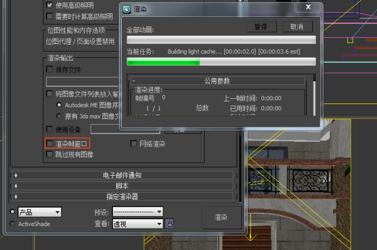Open the 产品 mode dropdown
Viewport: 377px width, 250px height.
pos(40,212)
